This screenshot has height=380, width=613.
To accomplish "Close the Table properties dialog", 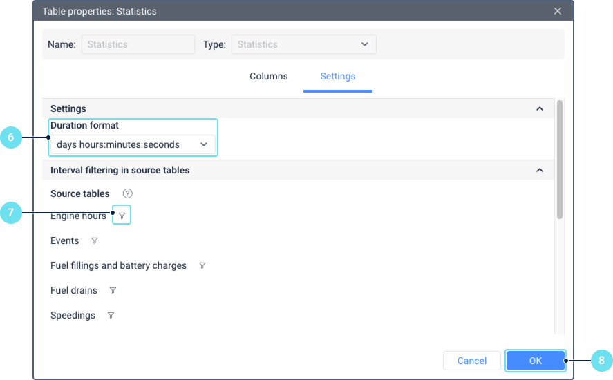I will point(558,11).
